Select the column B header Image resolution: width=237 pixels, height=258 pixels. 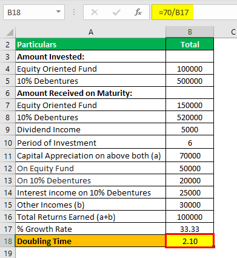[x=190, y=32]
